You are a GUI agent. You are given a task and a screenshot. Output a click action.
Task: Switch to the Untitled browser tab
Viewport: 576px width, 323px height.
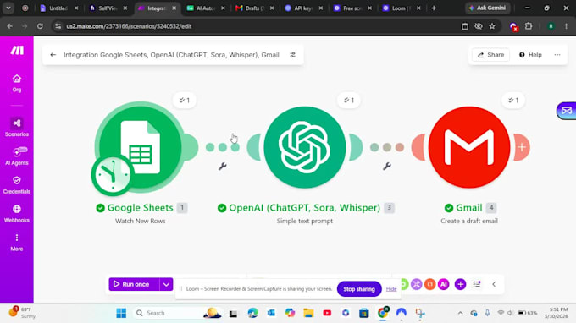[x=58, y=8]
